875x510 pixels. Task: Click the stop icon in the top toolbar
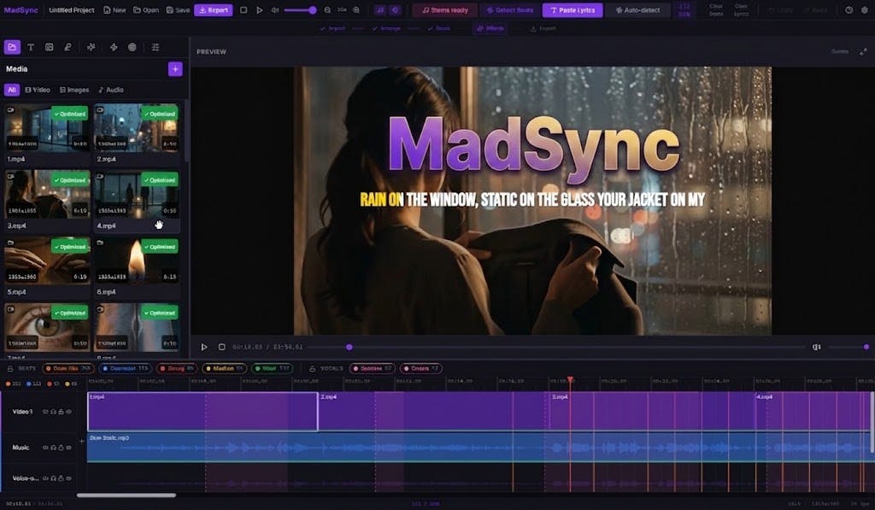[244, 10]
